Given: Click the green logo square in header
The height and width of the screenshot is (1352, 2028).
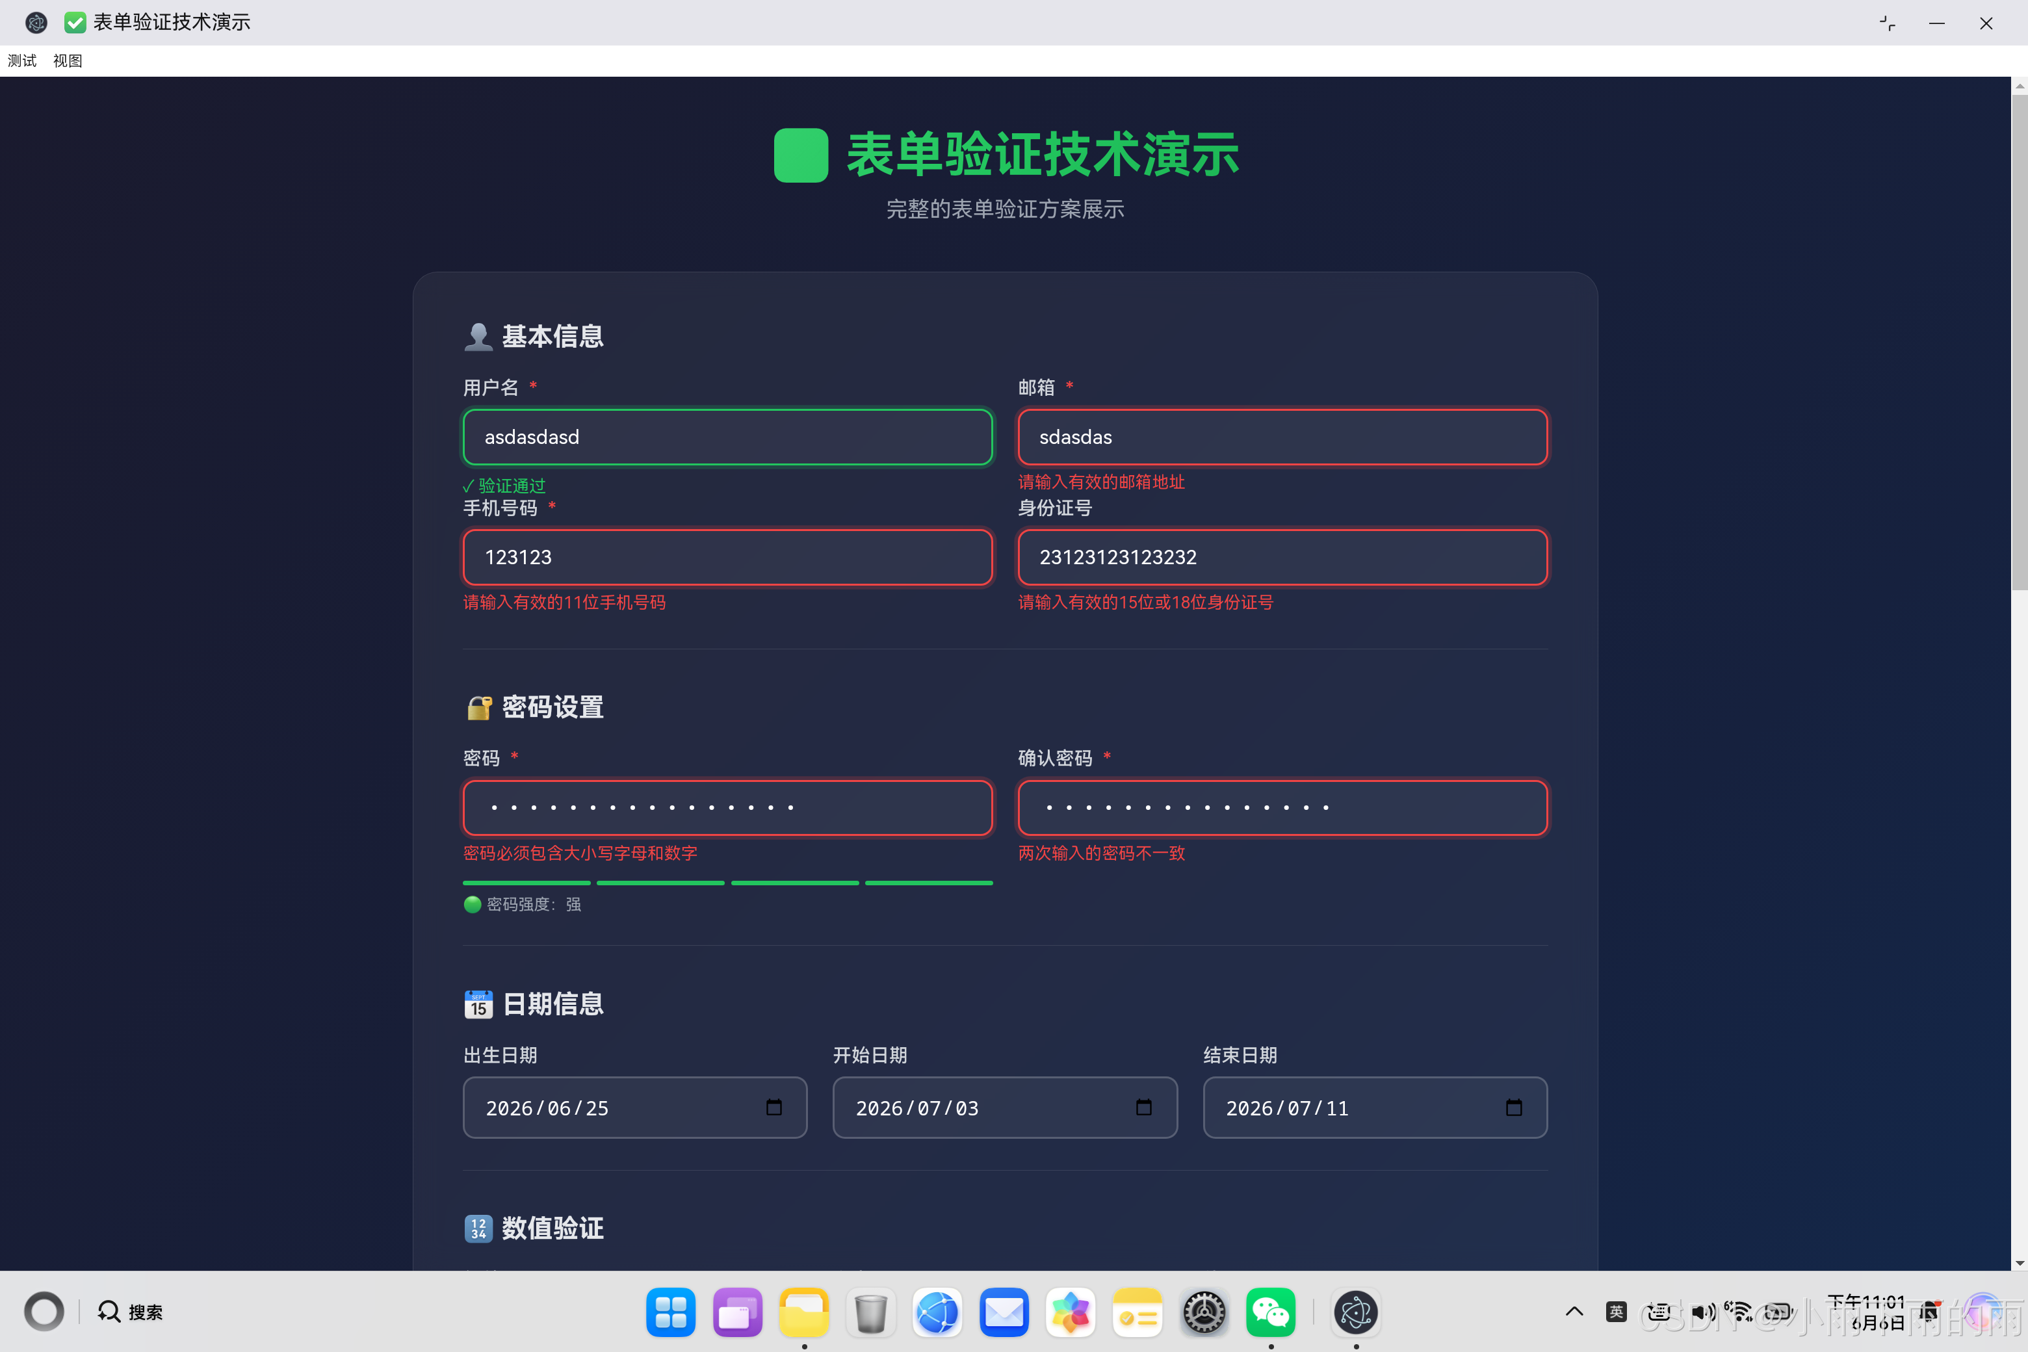Looking at the screenshot, I should 801,155.
